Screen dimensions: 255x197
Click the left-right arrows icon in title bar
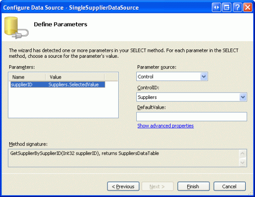tap(217, 7)
